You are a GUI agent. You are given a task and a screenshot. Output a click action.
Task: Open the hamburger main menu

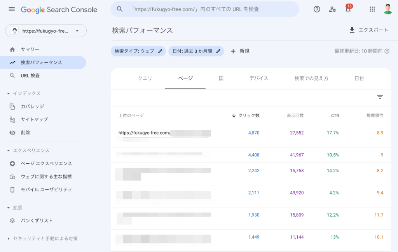tap(12, 9)
